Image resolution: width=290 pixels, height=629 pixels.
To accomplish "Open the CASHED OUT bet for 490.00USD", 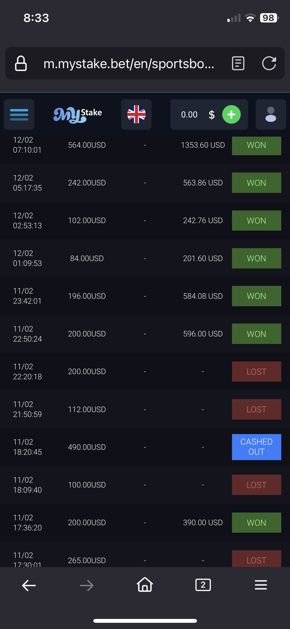I will (256, 447).
